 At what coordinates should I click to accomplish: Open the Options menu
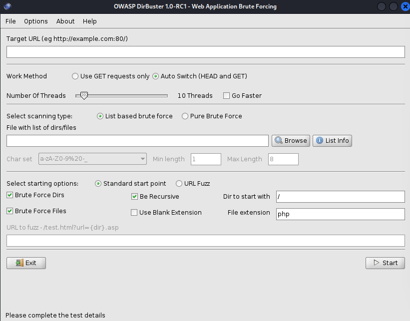tap(36, 21)
